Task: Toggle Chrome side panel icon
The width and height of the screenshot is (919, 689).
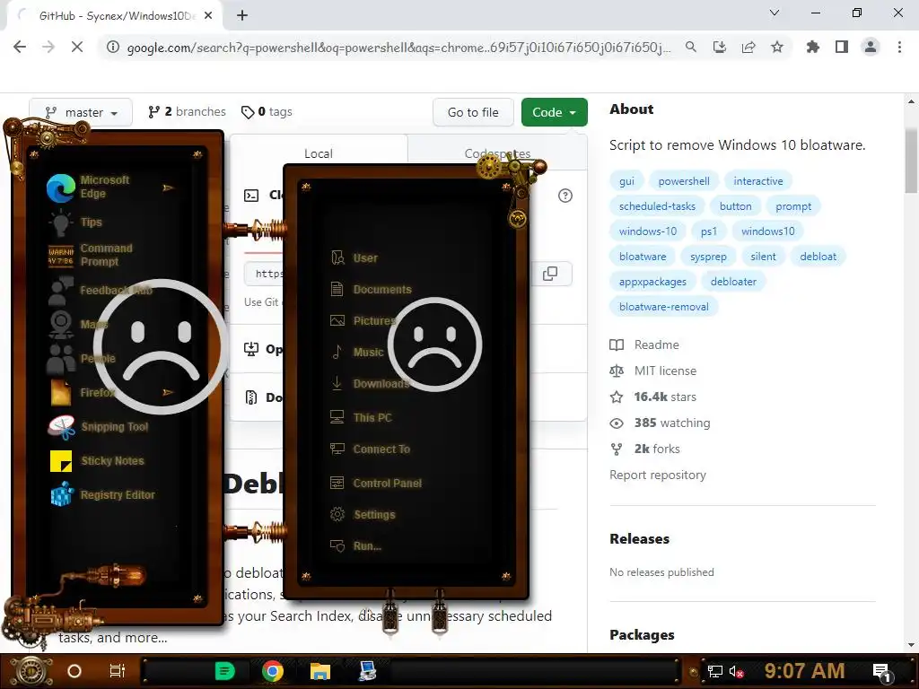Action: [842, 47]
